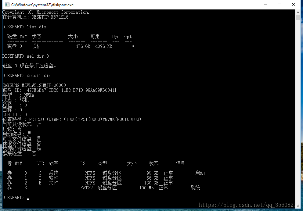Screen dimensions: 303x211
Task: Click the 'sel dis 0' command line
Action: click(x=38, y=56)
